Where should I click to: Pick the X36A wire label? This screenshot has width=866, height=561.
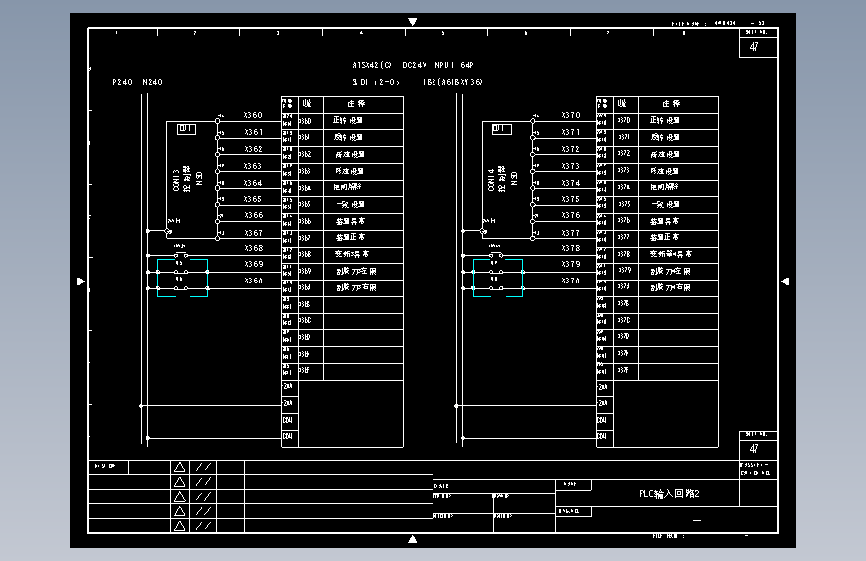tap(254, 280)
